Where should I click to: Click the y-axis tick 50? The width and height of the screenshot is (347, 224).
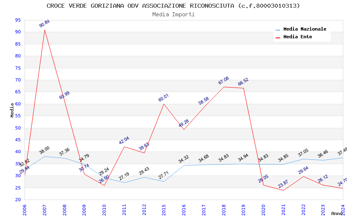pyautogui.click(x=18, y=128)
